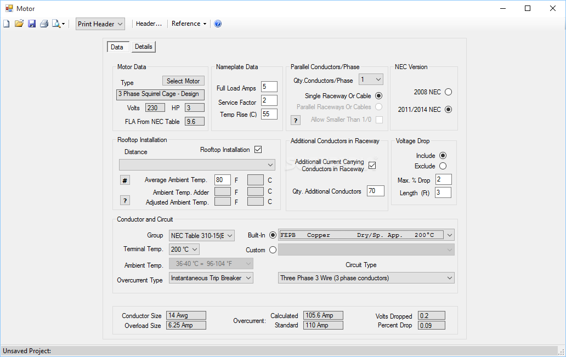Click the Volts 230 value box
The height and width of the screenshot is (357, 566).
click(155, 108)
